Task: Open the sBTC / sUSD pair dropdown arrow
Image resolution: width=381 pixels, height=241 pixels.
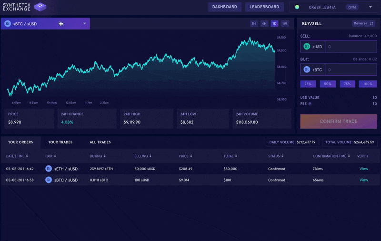Action: tap(85, 23)
